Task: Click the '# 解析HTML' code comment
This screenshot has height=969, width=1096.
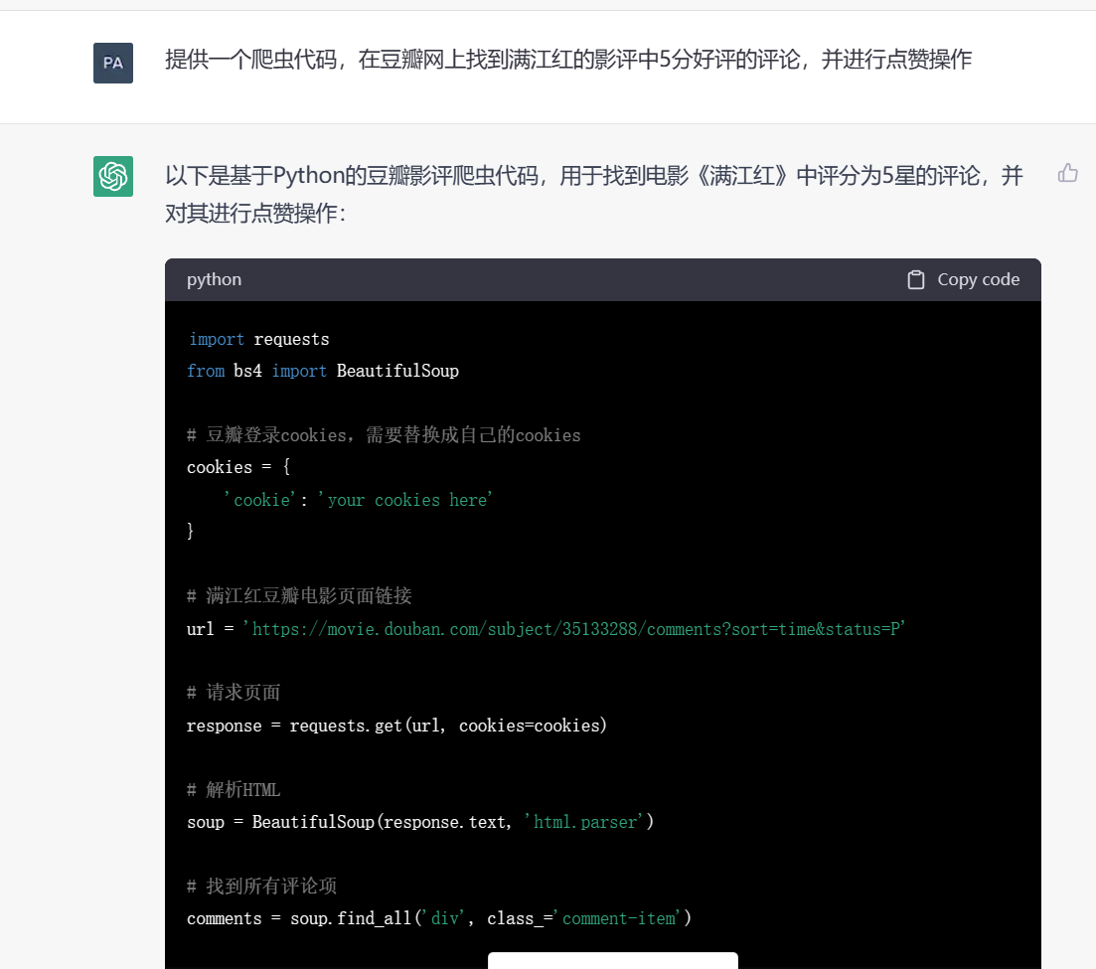Action: [234, 790]
